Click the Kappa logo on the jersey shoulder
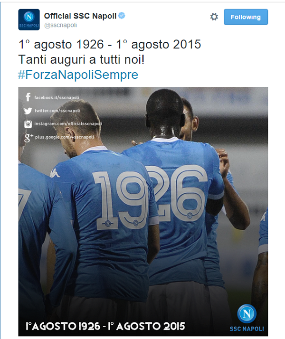Screen dimensions: 285x339 (x=55, y=173)
